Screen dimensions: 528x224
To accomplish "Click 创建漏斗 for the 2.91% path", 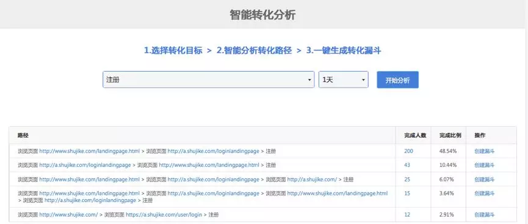I will click(485, 215).
